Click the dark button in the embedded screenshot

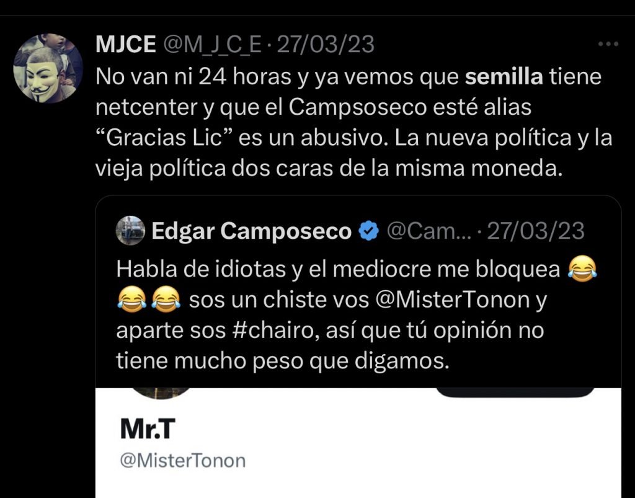(x=515, y=393)
